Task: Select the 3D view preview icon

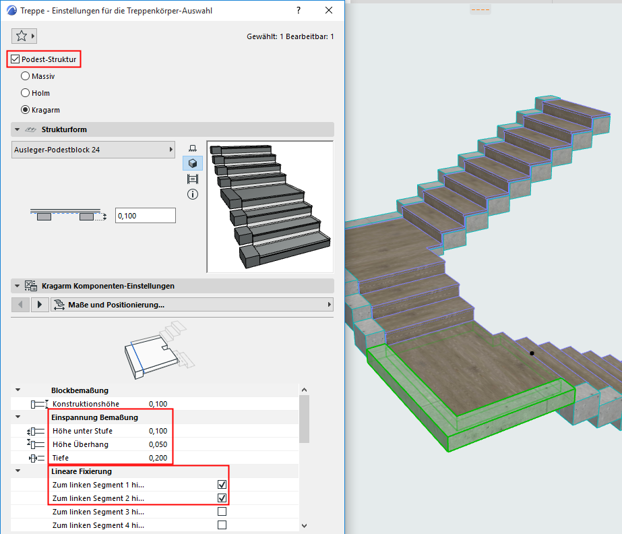Action: click(x=193, y=163)
